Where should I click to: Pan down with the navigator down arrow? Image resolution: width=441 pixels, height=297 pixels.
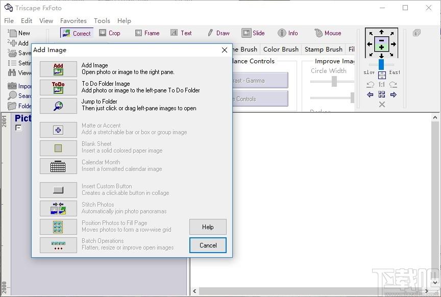coord(381,56)
